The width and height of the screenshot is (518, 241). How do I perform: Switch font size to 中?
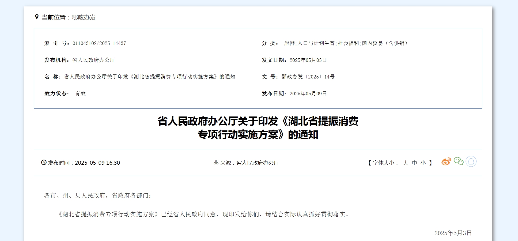click(414, 163)
